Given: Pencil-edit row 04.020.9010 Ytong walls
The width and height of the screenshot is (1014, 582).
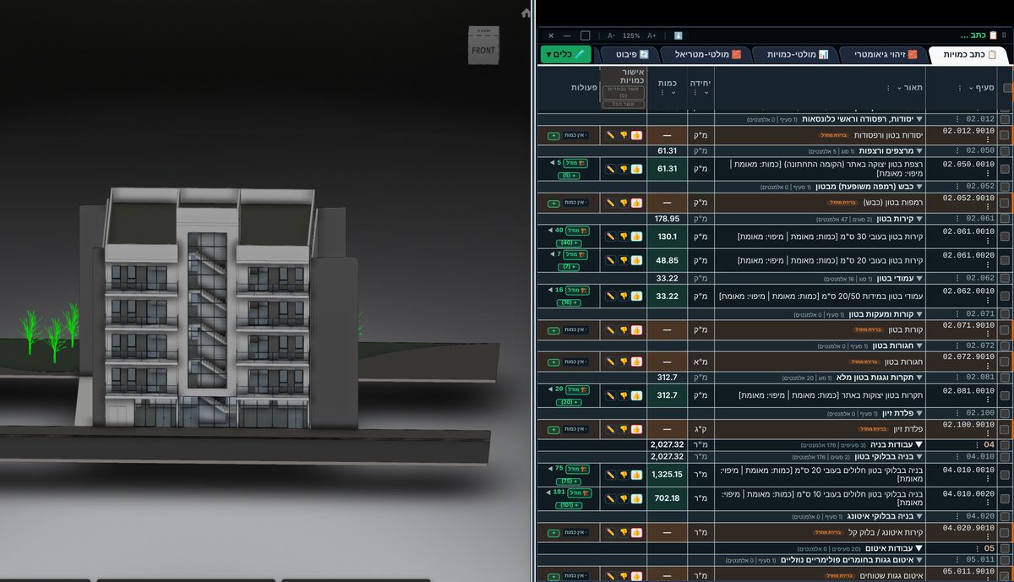Looking at the screenshot, I should click(610, 532).
